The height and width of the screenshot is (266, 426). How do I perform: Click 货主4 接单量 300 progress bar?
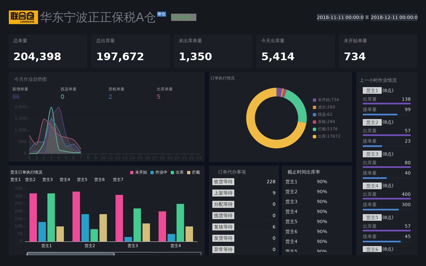point(387,209)
